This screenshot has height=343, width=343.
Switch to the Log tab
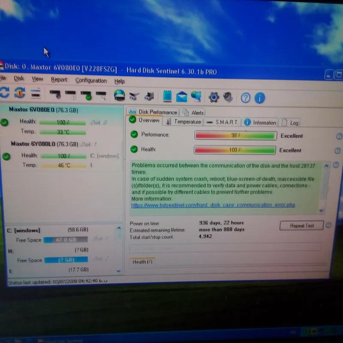tap(290, 123)
